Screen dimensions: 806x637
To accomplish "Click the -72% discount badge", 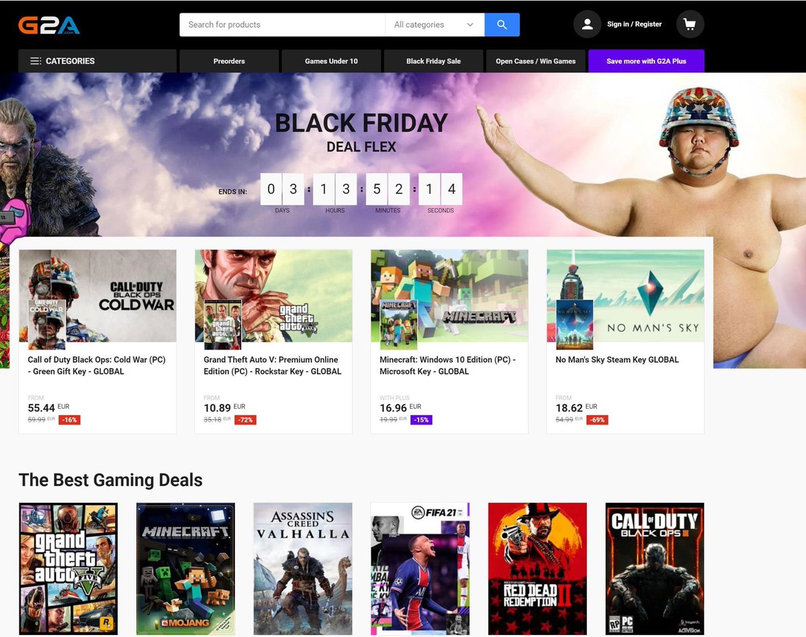I will (245, 420).
